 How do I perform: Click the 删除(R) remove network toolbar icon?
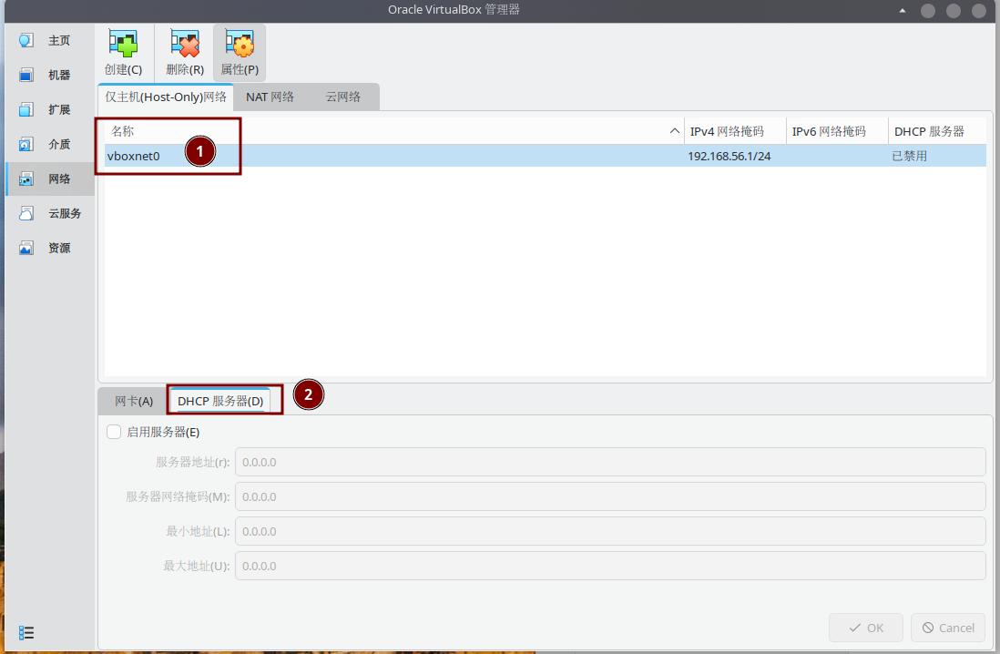(185, 44)
